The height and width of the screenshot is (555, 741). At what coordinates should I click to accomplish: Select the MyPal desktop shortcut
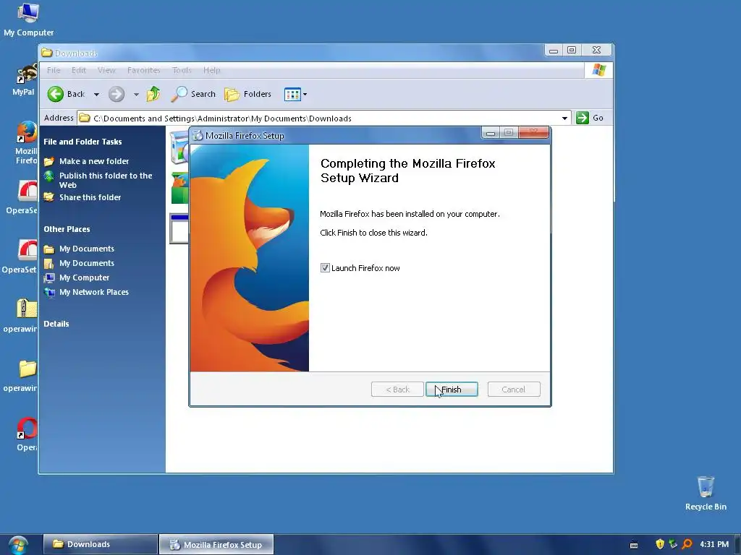24,80
